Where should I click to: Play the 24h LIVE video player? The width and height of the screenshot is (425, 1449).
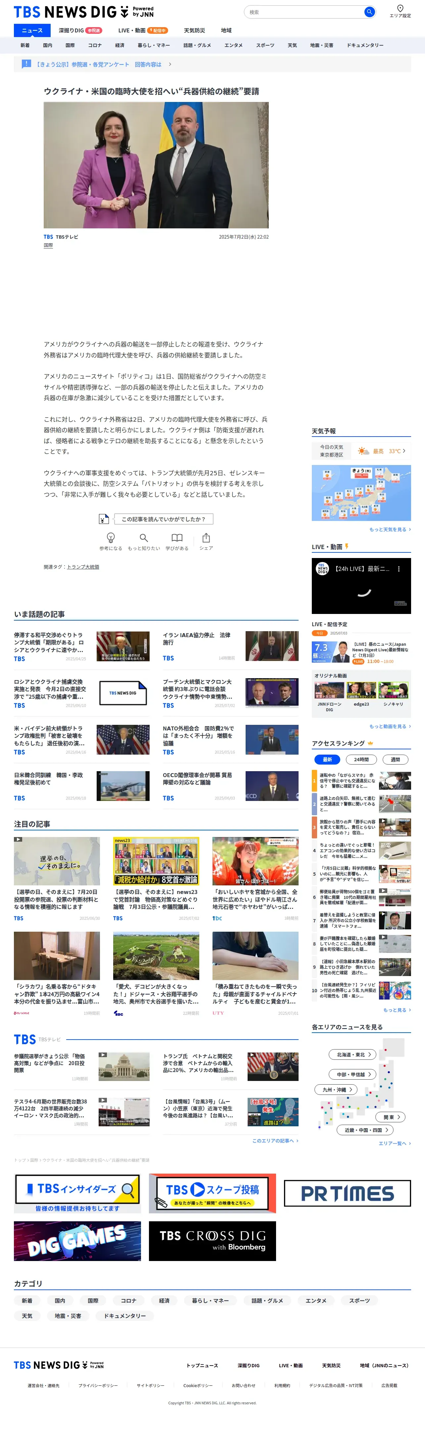pyautogui.click(x=361, y=585)
